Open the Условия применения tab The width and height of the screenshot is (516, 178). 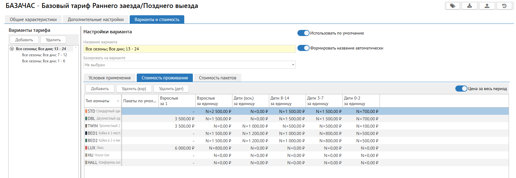pos(109,78)
